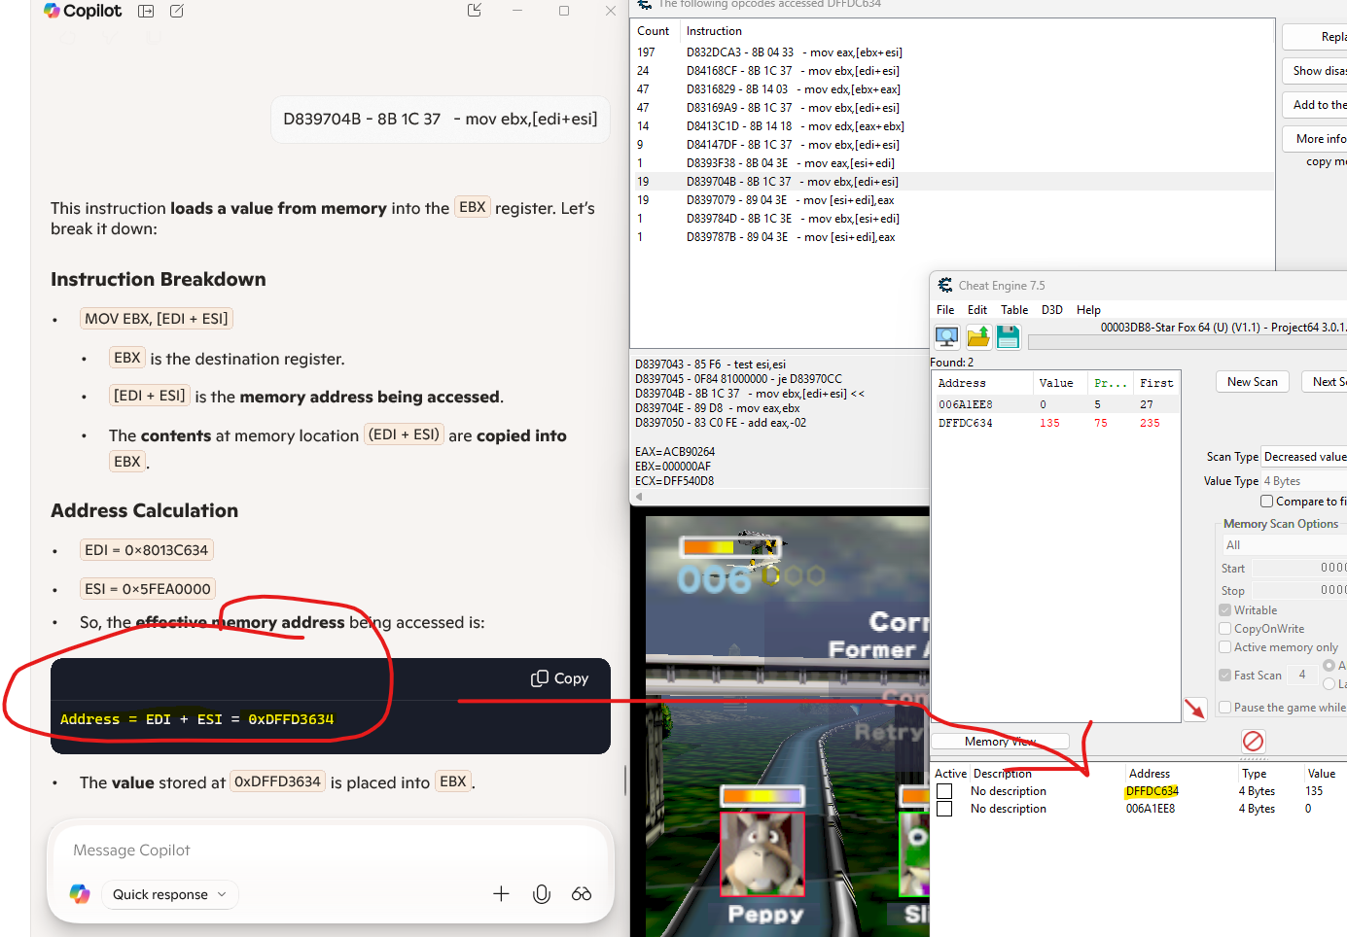1347x937 pixels.
Task: Copy the address code block
Action: point(560,678)
